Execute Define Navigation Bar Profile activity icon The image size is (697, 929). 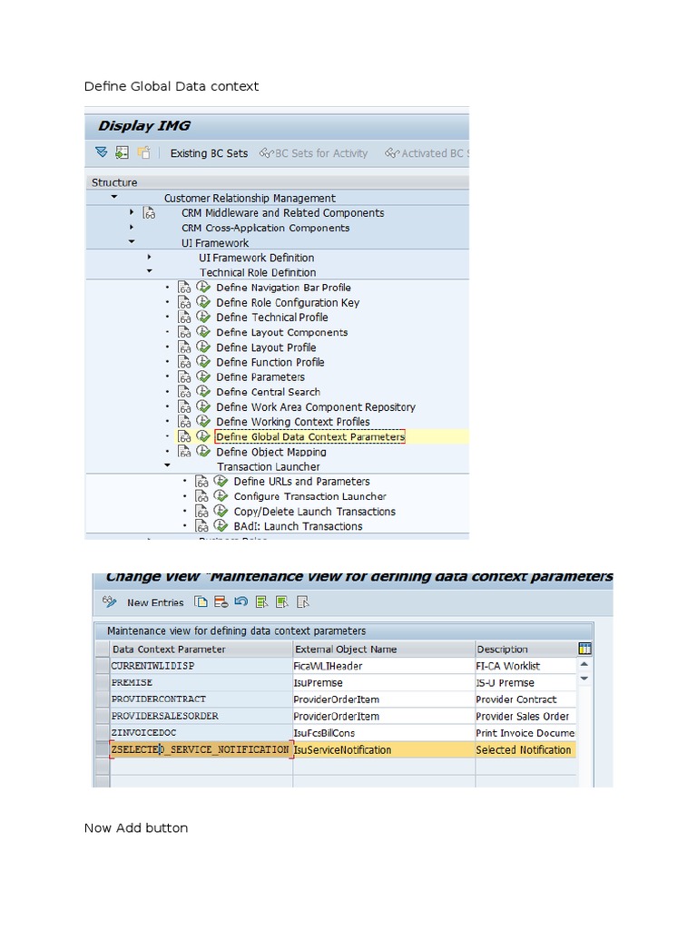203,287
